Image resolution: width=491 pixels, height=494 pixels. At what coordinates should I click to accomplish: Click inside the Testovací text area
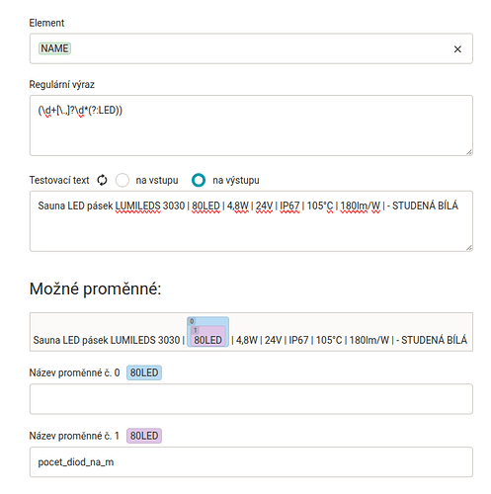251,221
